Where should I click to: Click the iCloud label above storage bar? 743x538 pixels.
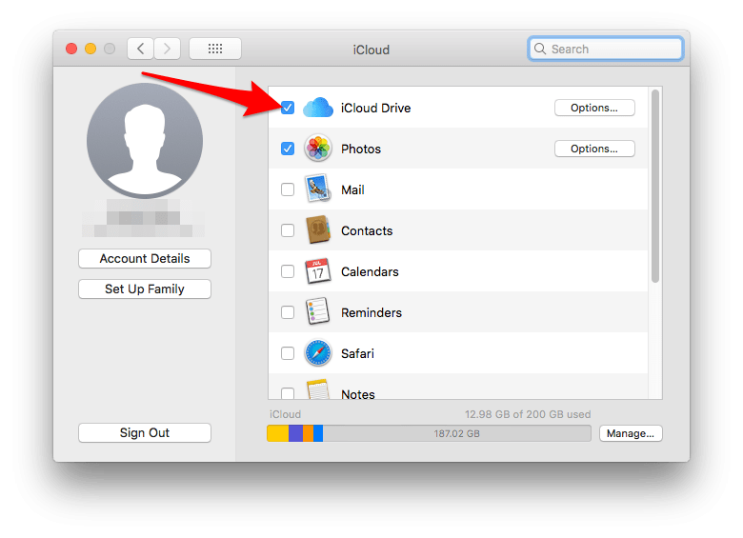coord(285,414)
